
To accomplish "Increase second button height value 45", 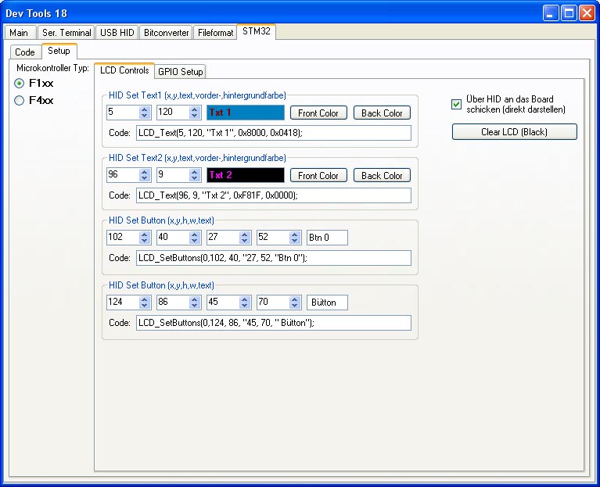I will 245,299.
